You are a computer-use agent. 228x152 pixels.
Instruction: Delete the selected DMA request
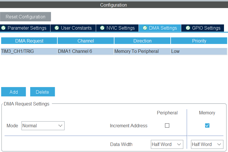[42, 92]
